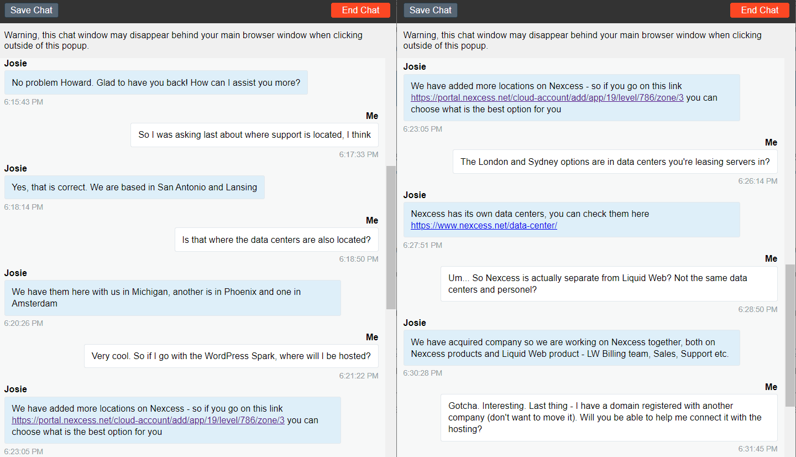Open the portal.nexcess.net link in right chat window
Image resolution: width=796 pixels, height=457 pixels.
point(547,97)
